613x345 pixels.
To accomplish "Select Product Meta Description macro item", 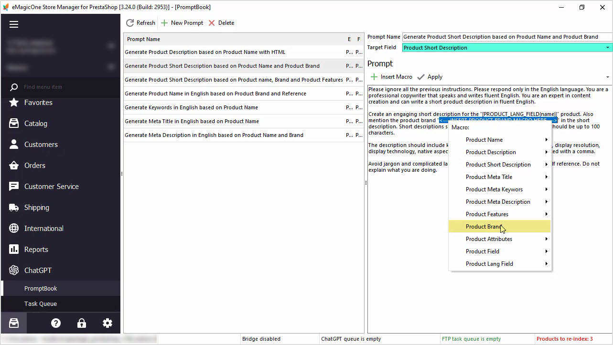I will click(x=500, y=202).
